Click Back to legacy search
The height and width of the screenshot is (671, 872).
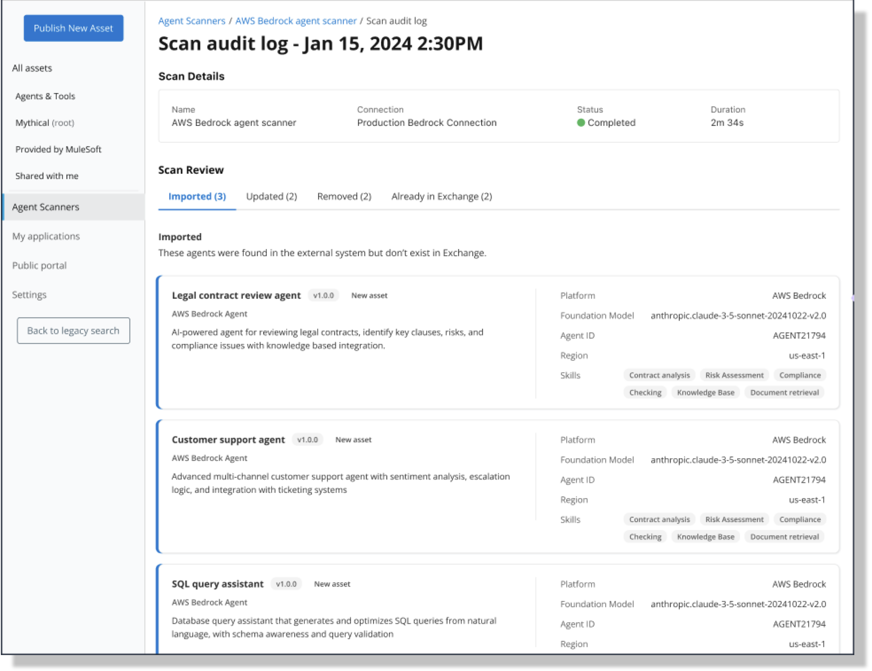coord(74,330)
